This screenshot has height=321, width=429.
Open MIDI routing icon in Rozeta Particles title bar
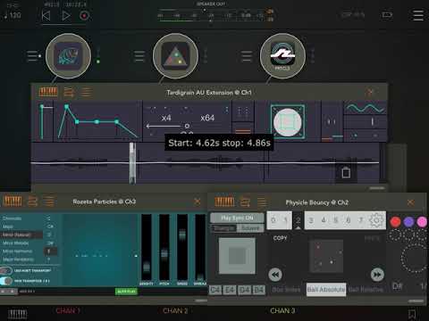pyautogui.click(x=32, y=202)
